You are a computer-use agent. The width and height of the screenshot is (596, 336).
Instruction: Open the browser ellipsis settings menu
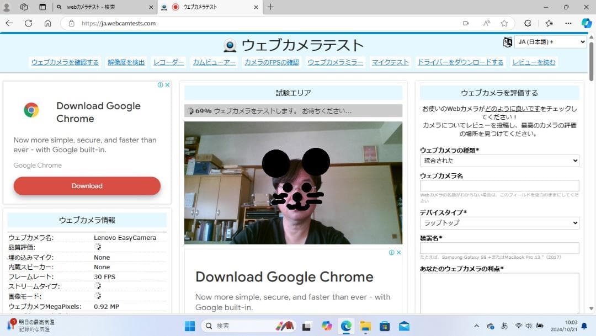tap(568, 23)
